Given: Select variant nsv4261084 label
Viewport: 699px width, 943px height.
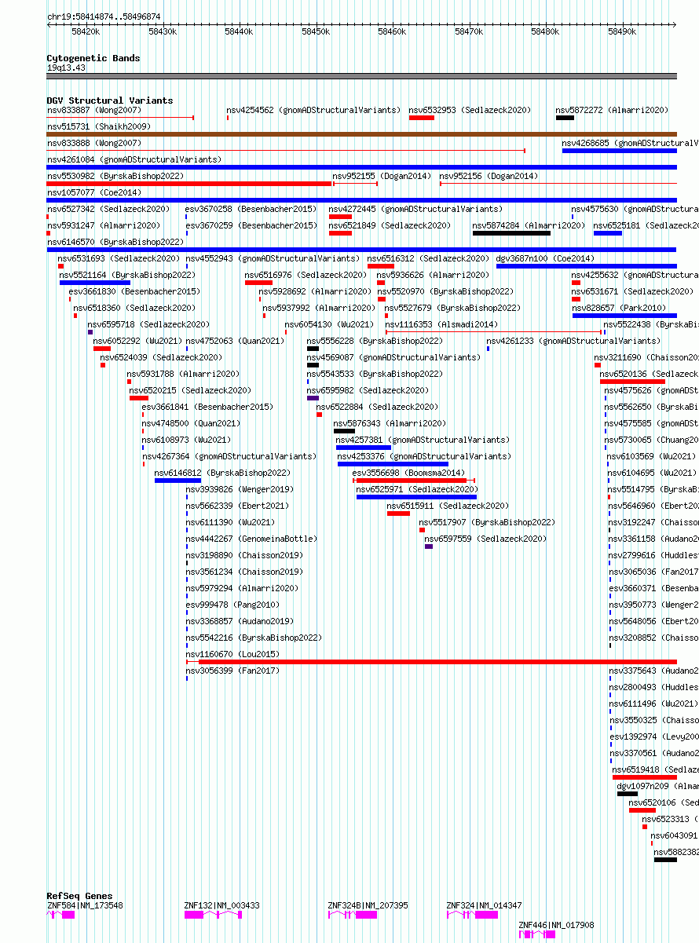Looking at the screenshot, I should click(x=134, y=159).
